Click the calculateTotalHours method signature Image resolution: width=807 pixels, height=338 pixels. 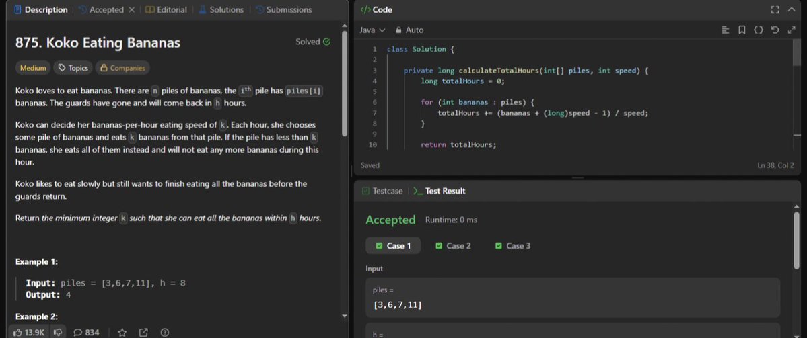(x=526, y=71)
